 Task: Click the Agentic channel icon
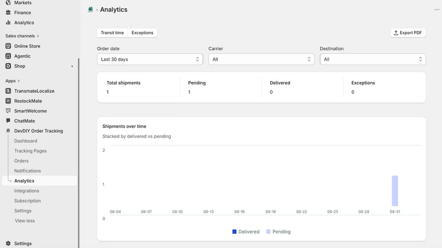[8, 56]
